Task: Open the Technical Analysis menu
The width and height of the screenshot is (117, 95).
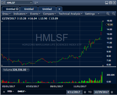Action: 70,14
